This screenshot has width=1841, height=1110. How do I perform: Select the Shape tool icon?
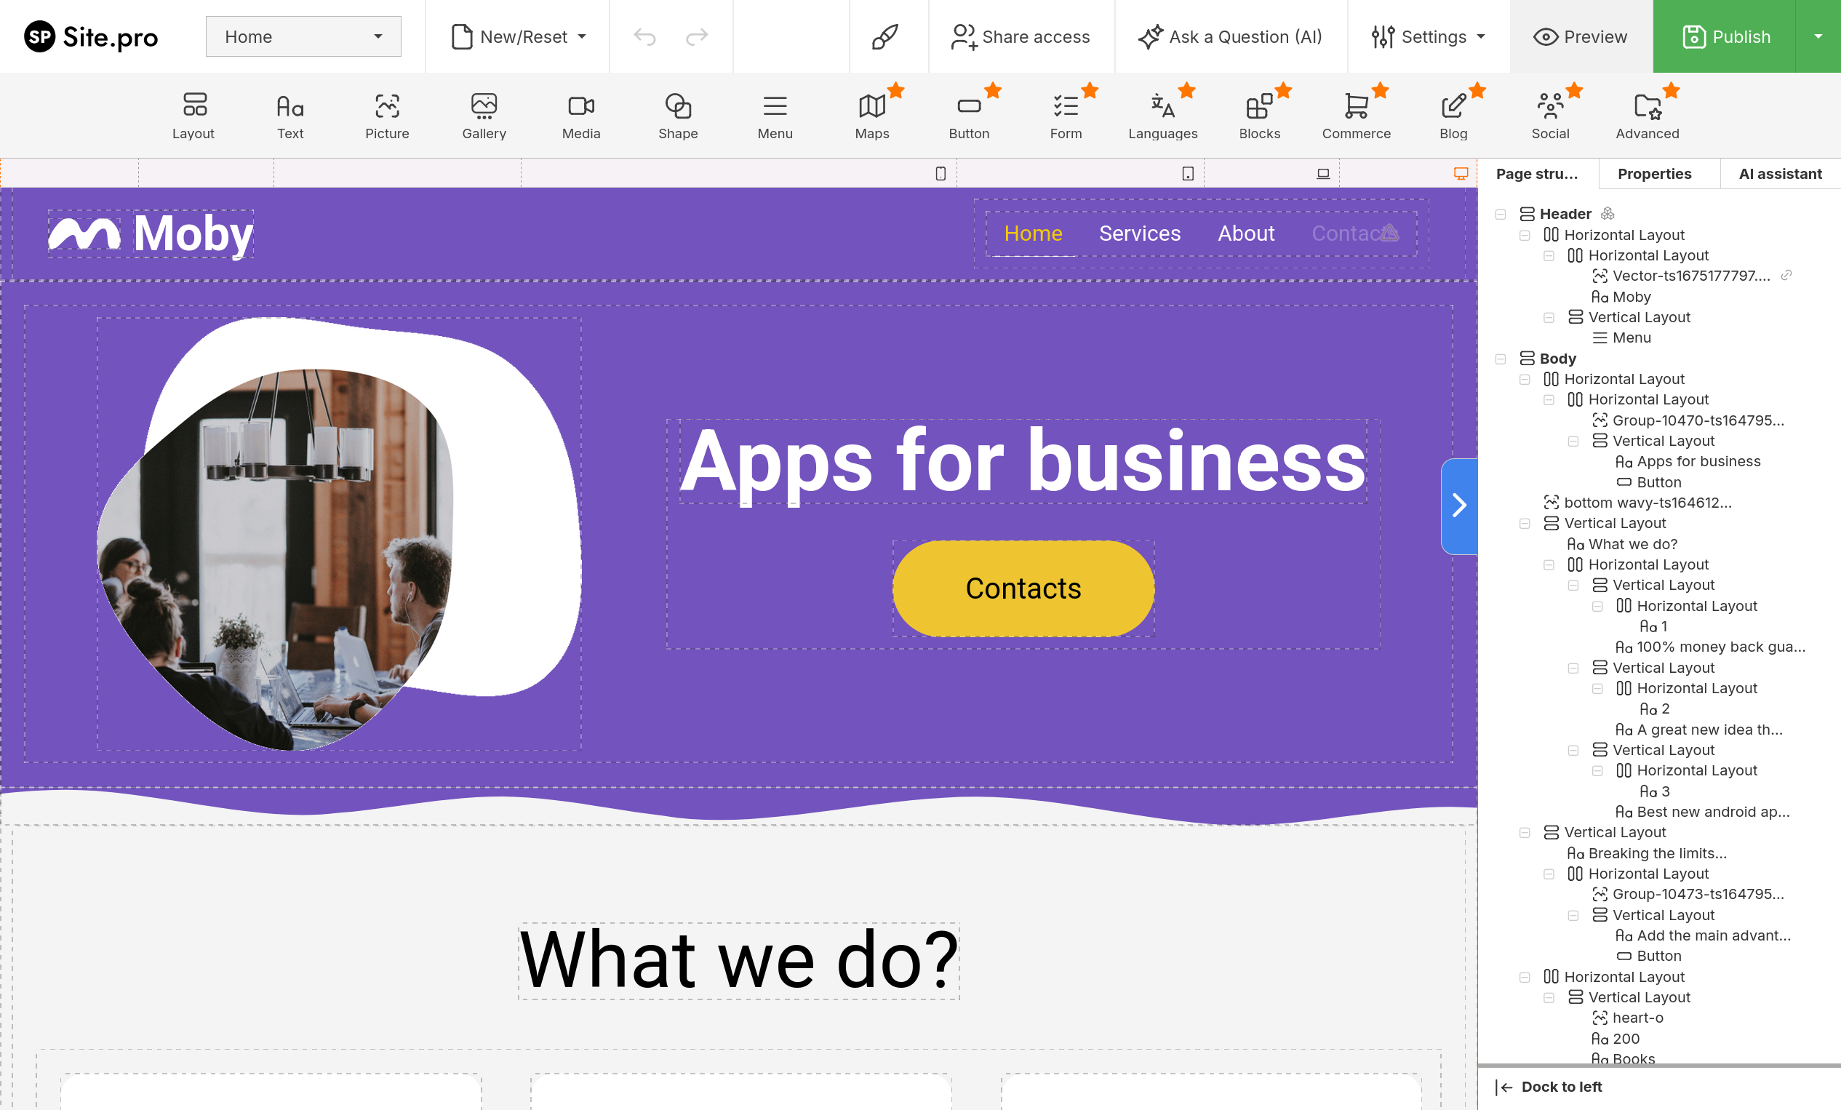tap(678, 107)
